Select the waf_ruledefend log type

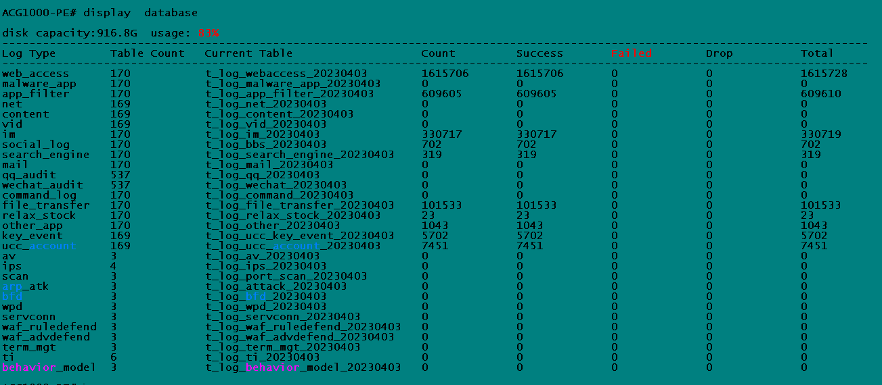pos(49,327)
